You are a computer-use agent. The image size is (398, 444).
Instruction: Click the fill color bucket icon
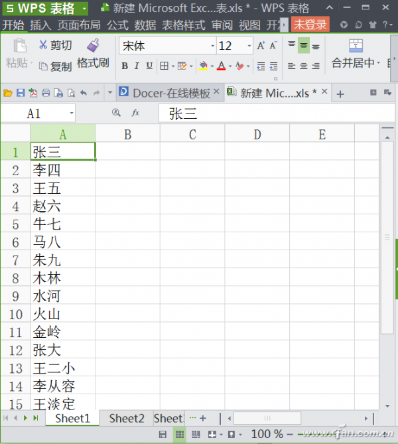coord(203,66)
